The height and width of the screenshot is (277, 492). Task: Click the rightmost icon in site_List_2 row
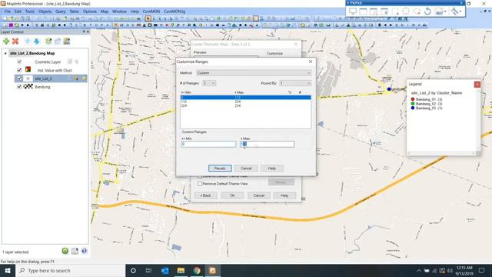84,78
